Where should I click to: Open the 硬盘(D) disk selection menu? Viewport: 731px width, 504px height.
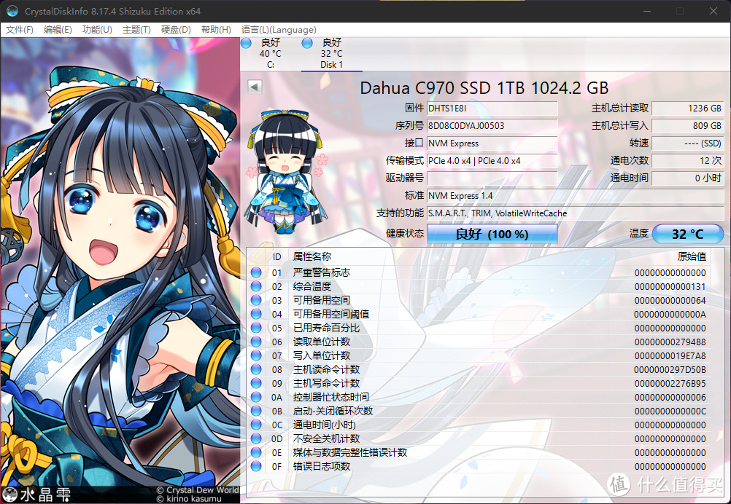175,30
